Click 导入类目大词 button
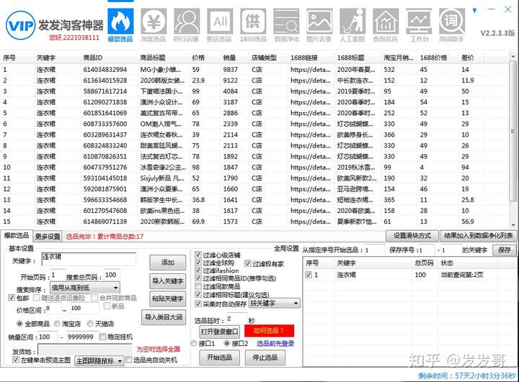Image resolution: width=519 pixels, height=382 pixels. tap(164, 317)
